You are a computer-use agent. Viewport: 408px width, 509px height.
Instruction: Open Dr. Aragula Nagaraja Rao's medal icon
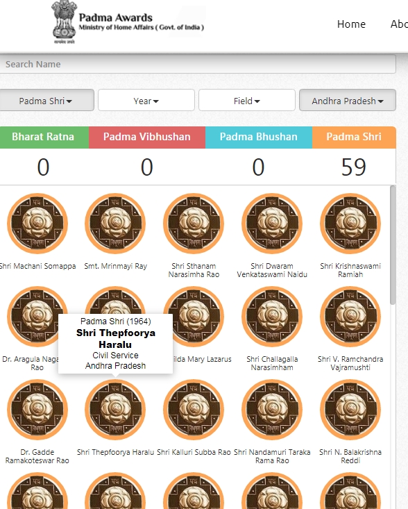tap(33, 317)
